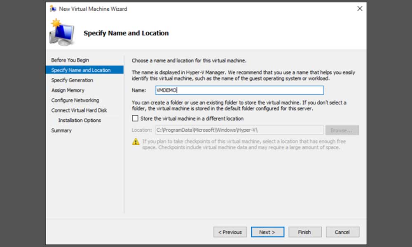Open the Connect Virtual Hard Disk page
This screenshot has height=247, width=412.
click(x=79, y=110)
